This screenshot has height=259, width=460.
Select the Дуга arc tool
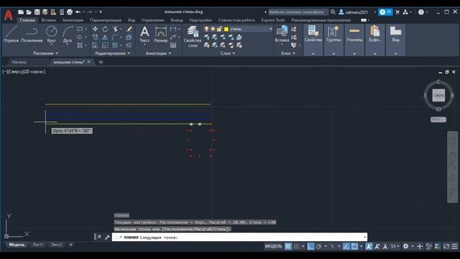click(x=68, y=34)
